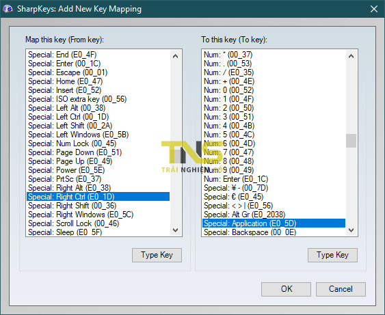Choose Num: / (E0_35) in To list
This screenshot has height=315, width=385.
point(274,72)
